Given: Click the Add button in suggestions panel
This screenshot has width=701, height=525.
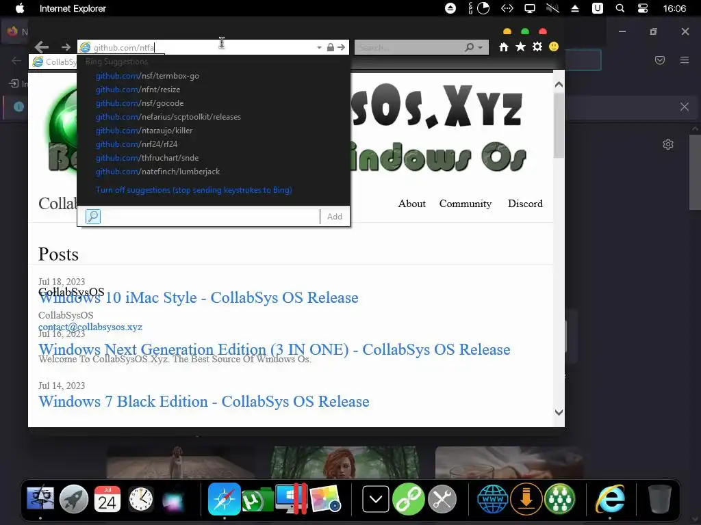Looking at the screenshot, I should click(x=334, y=217).
